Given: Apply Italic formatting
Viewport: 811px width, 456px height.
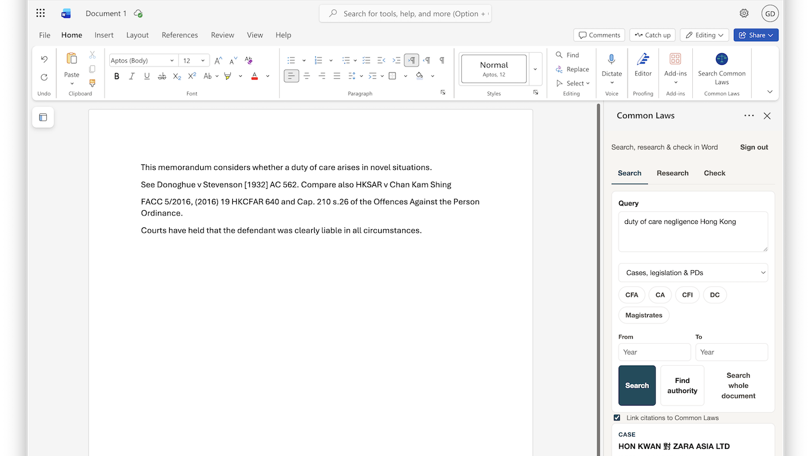Looking at the screenshot, I should tap(132, 76).
